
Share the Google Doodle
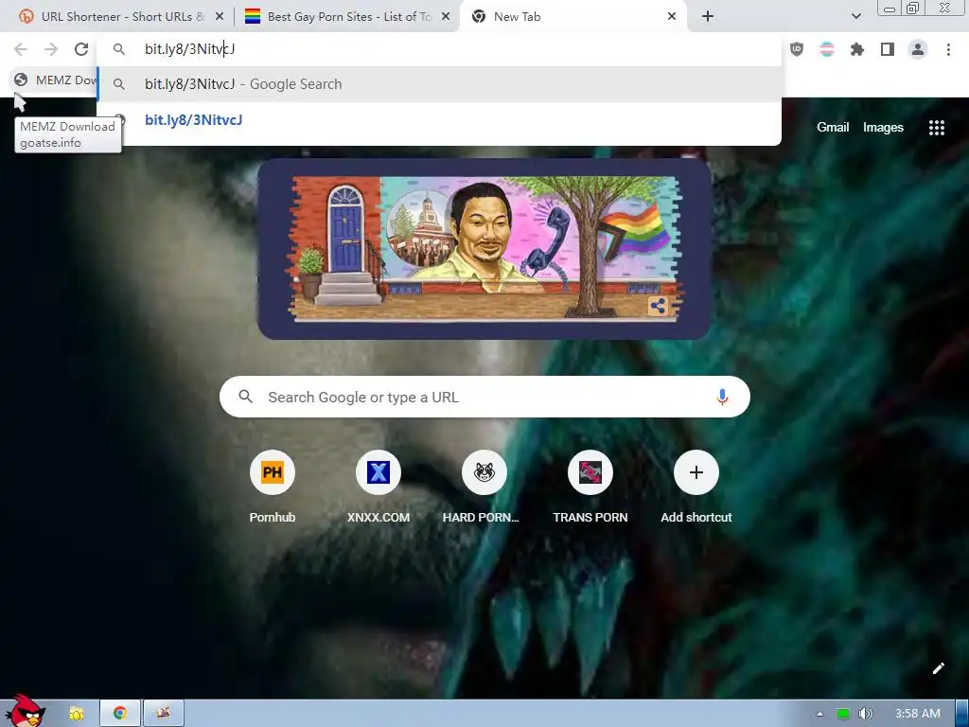click(659, 306)
